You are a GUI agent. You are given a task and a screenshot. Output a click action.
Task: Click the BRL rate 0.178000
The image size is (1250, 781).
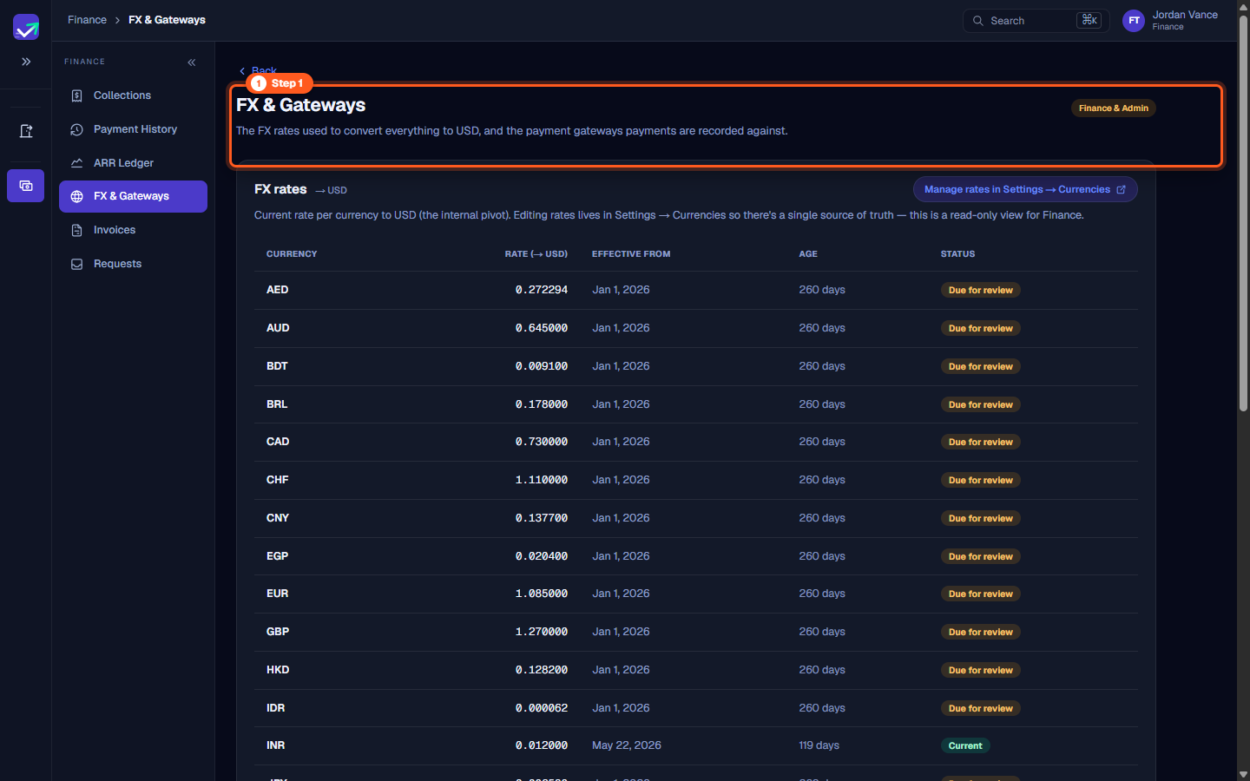pyautogui.click(x=542, y=404)
